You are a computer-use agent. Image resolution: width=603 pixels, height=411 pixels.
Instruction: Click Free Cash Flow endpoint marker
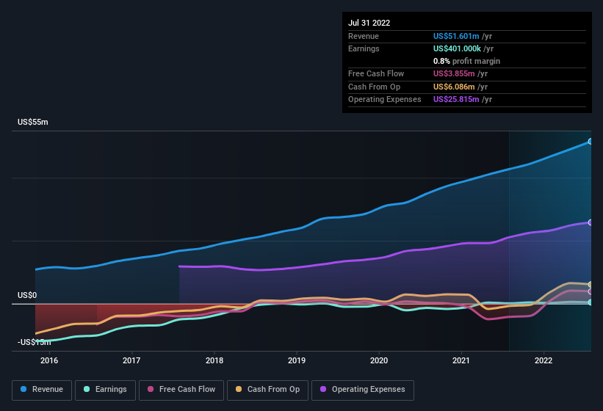[591, 291]
